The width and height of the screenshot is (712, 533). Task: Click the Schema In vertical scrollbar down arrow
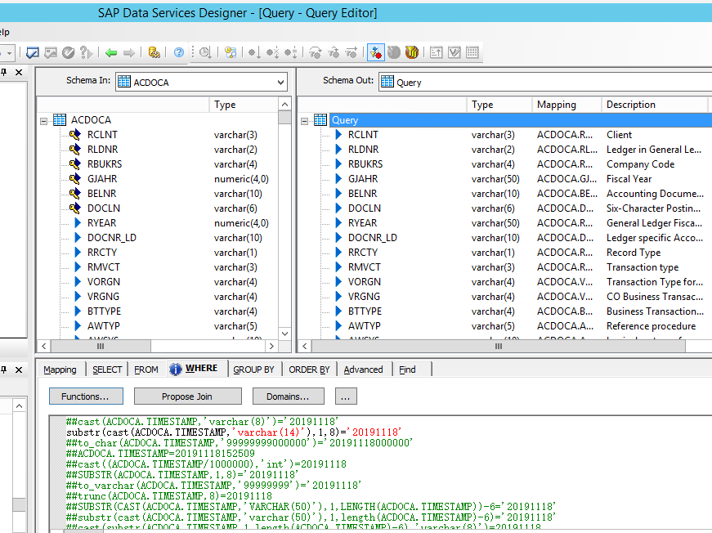pos(283,334)
